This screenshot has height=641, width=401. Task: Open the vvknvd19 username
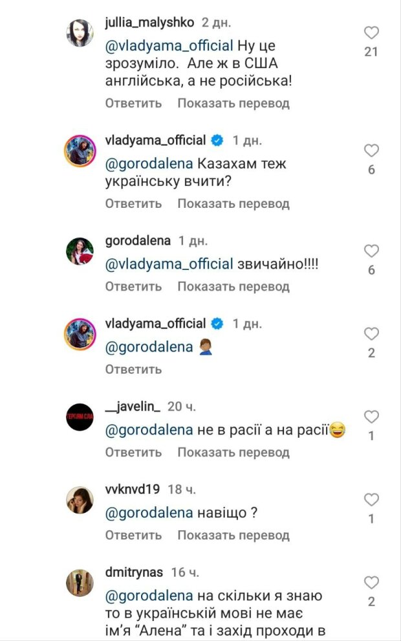(x=131, y=489)
